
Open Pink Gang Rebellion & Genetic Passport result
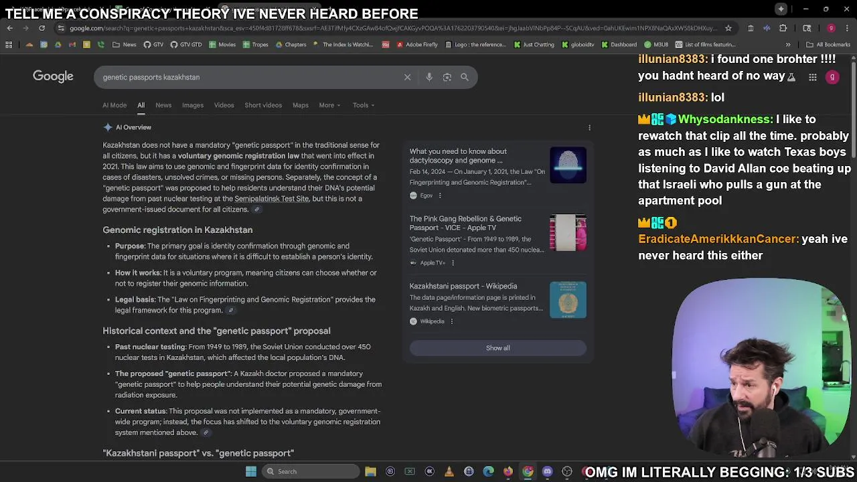click(465, 223)
